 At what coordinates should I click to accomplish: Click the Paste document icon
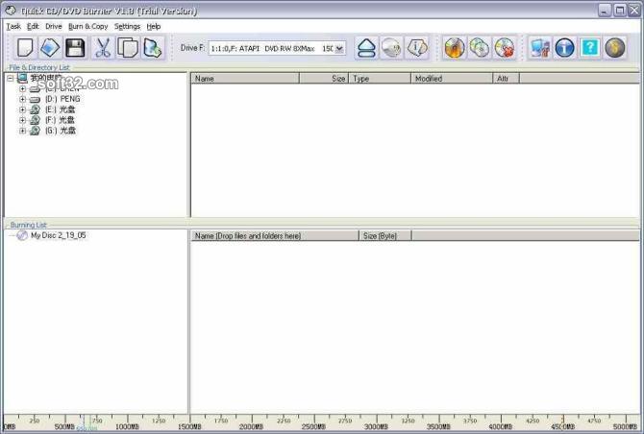(153, 48)
